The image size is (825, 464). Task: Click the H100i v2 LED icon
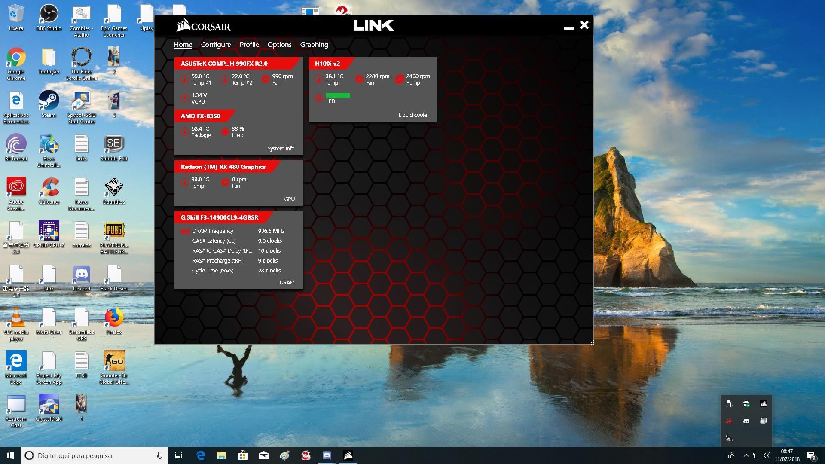[319, 98]
